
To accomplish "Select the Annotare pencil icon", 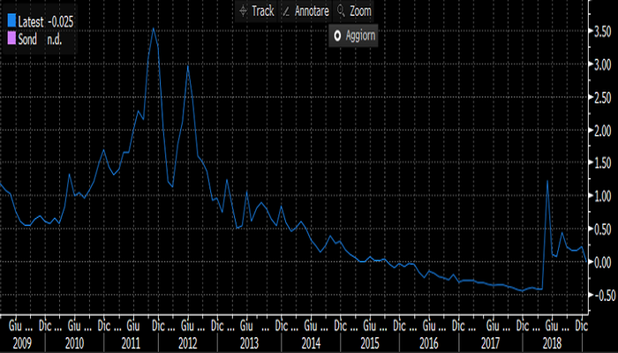I will [x=287, y=11].
